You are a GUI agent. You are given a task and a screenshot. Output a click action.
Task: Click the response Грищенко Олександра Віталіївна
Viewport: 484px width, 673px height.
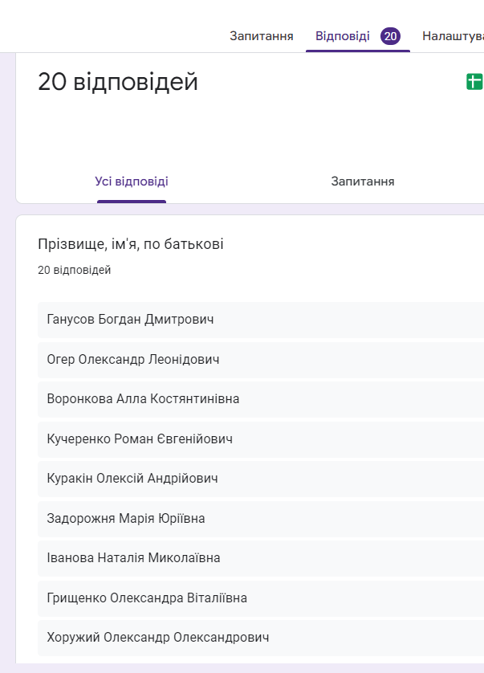point(147,598)
